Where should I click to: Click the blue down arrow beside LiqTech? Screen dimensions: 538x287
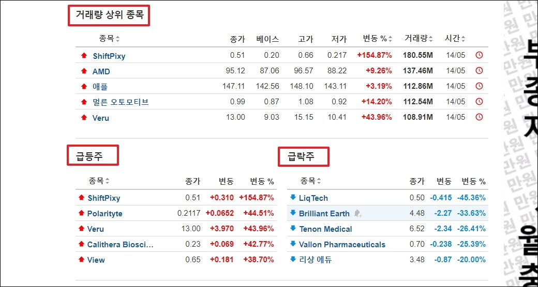(x=293, y=197)
